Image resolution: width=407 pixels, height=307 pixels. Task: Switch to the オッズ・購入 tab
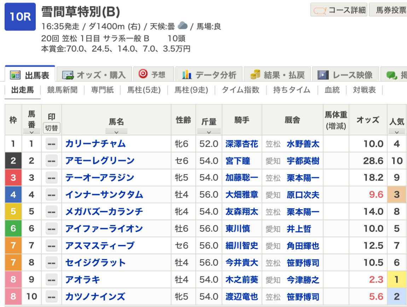[94, 75]
